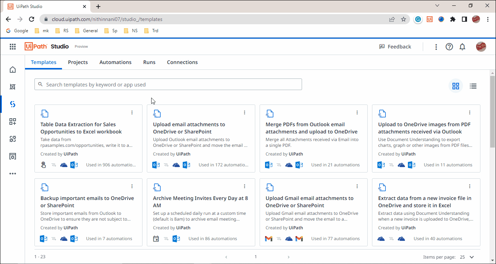Open Upload Gmail email attachments template title
Screen dimensions: 496x264
(309, 202)
